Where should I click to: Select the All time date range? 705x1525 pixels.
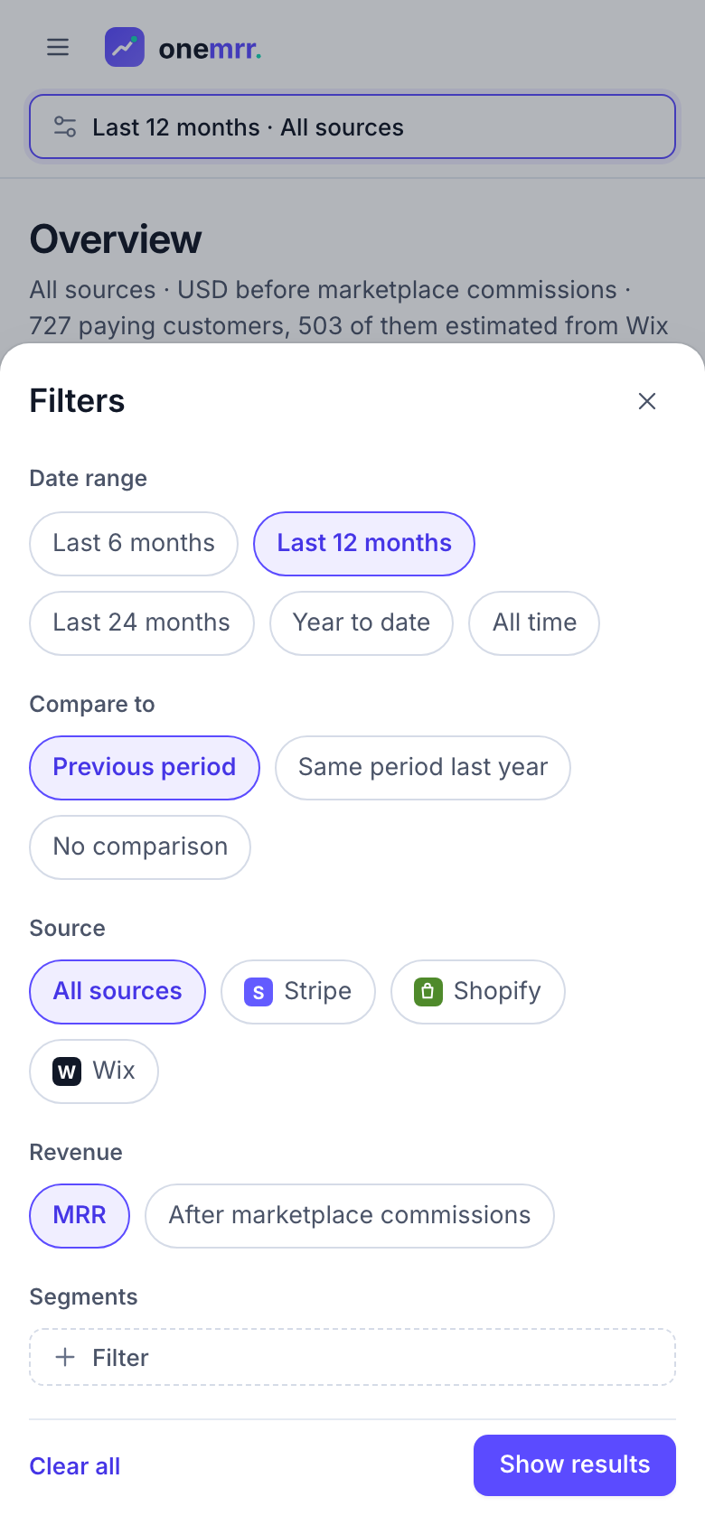pos(534,623)
